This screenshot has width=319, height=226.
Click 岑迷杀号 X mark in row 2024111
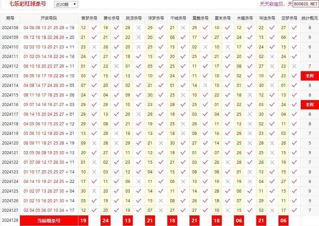272,57
